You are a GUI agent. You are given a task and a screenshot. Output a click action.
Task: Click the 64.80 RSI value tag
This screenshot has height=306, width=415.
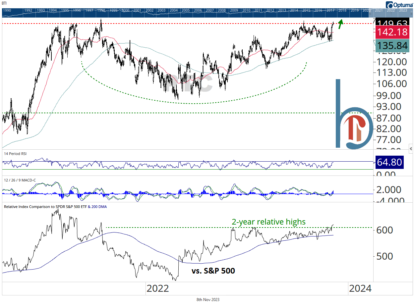click(x=389, y=162)
